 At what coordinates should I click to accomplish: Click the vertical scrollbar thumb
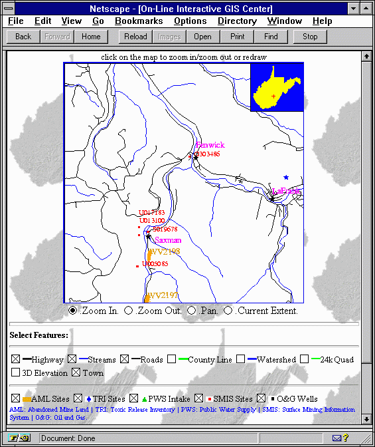pos(366,212)
